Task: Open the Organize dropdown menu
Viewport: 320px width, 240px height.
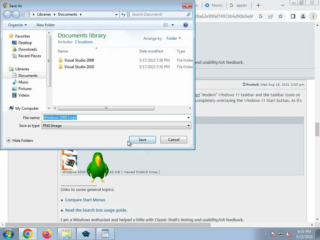Action: click(17, 25)
